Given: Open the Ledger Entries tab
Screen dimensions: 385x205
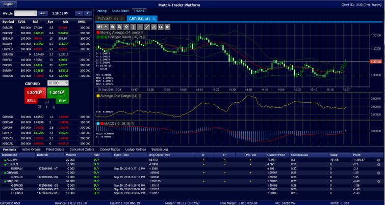Looking at the screenshot, I should pyautogui.click(x=136, y=150).
